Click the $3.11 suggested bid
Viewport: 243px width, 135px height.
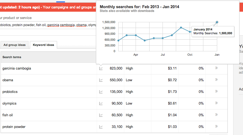[x=172, y=68]
